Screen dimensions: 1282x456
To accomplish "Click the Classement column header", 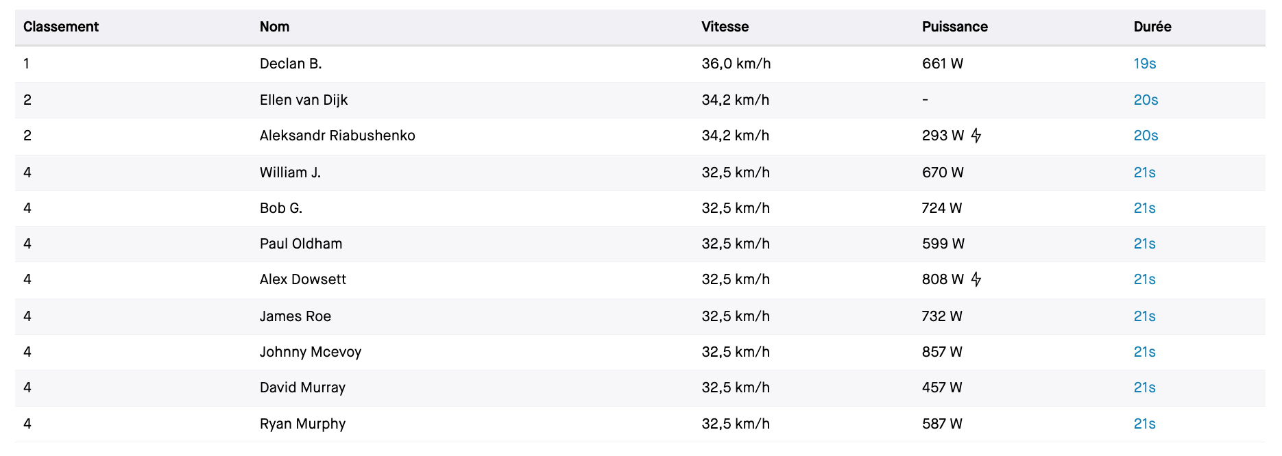I will pyautogui.click(x=61, y=27).
